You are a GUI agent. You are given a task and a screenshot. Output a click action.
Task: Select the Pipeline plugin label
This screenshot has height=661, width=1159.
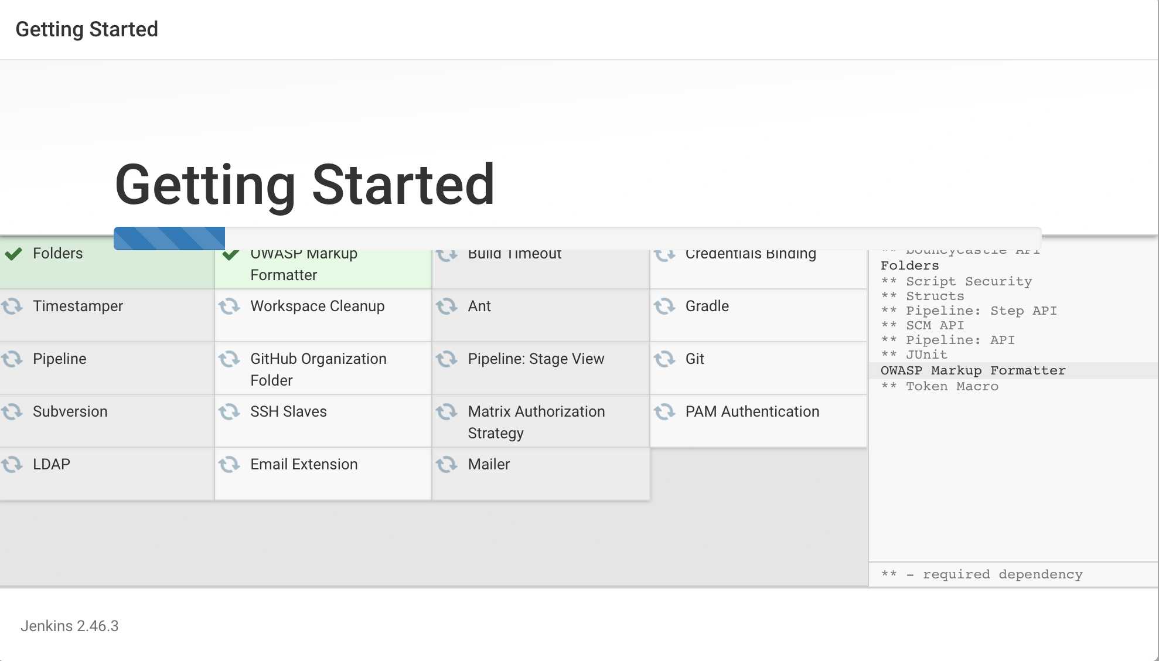(x=60, y=359)
